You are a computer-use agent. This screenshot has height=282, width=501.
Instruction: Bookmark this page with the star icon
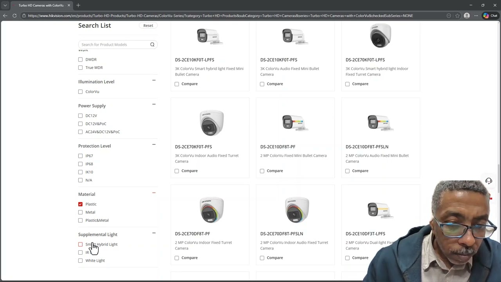pos(457,16)
